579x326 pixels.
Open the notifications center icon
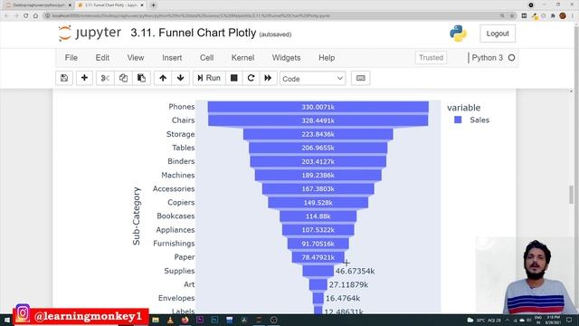(569, 320)
